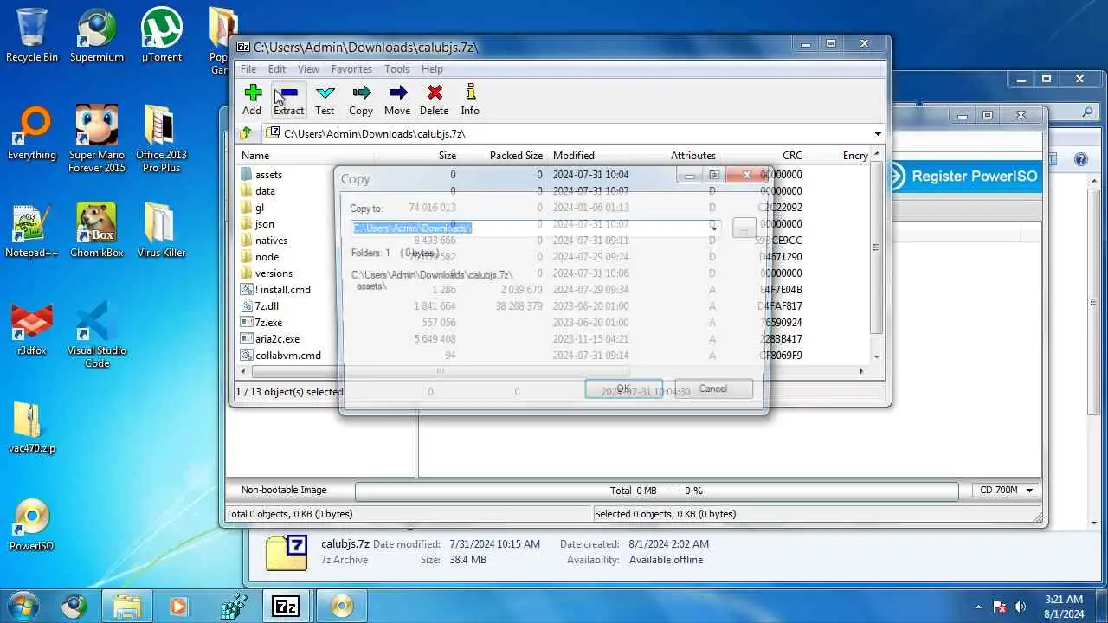Click the PowerISO disc taskbar button
The width and height of the screenshot is (1108, 623).
(x=341, y=606)
